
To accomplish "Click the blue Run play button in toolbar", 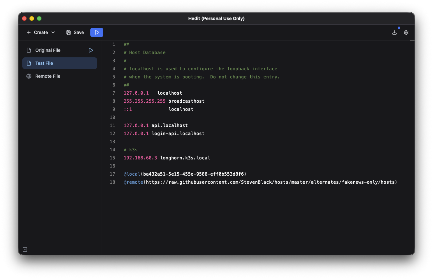I will click(97, 32).
